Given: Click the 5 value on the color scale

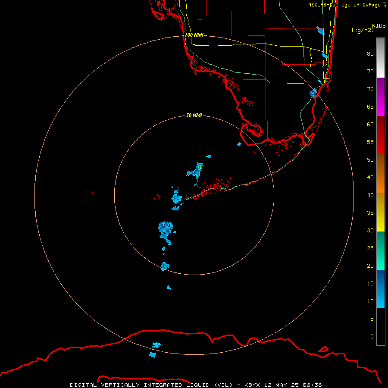Looking at the screenshot, I should point(372,319).
